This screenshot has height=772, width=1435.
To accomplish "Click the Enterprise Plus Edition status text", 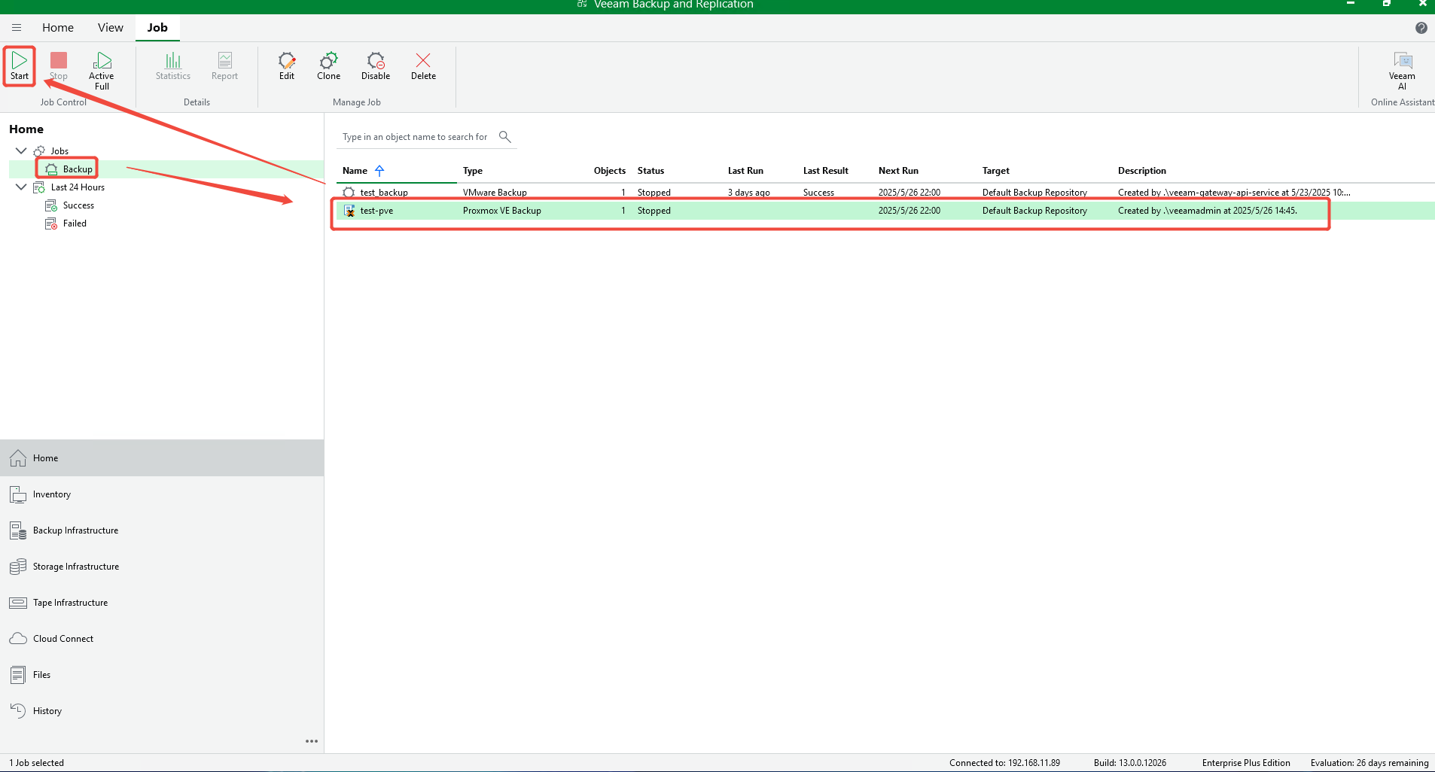I will (x=1246, y=763).
